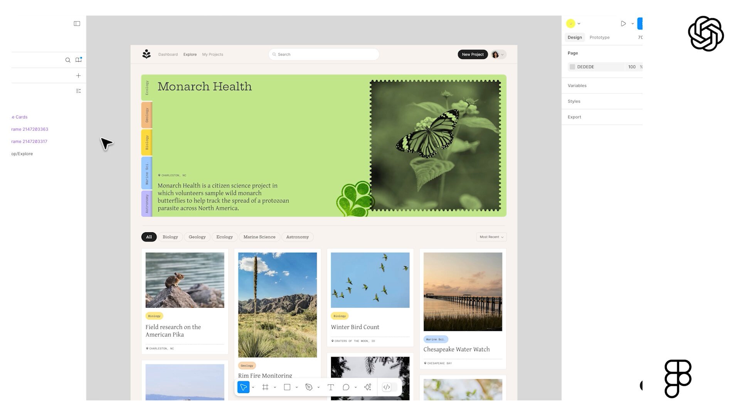Select the Move tool in bottom toolbar
Screen dimensions: 740x416
244,387
